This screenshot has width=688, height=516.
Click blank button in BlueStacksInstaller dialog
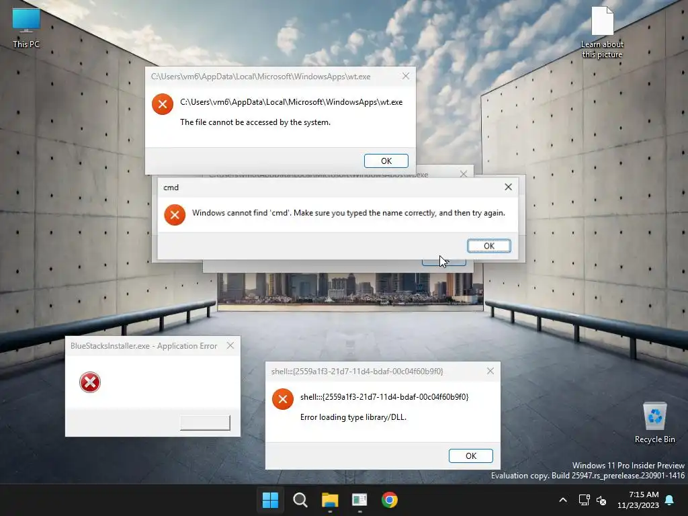pyautogui.click(x=205, y=423)
